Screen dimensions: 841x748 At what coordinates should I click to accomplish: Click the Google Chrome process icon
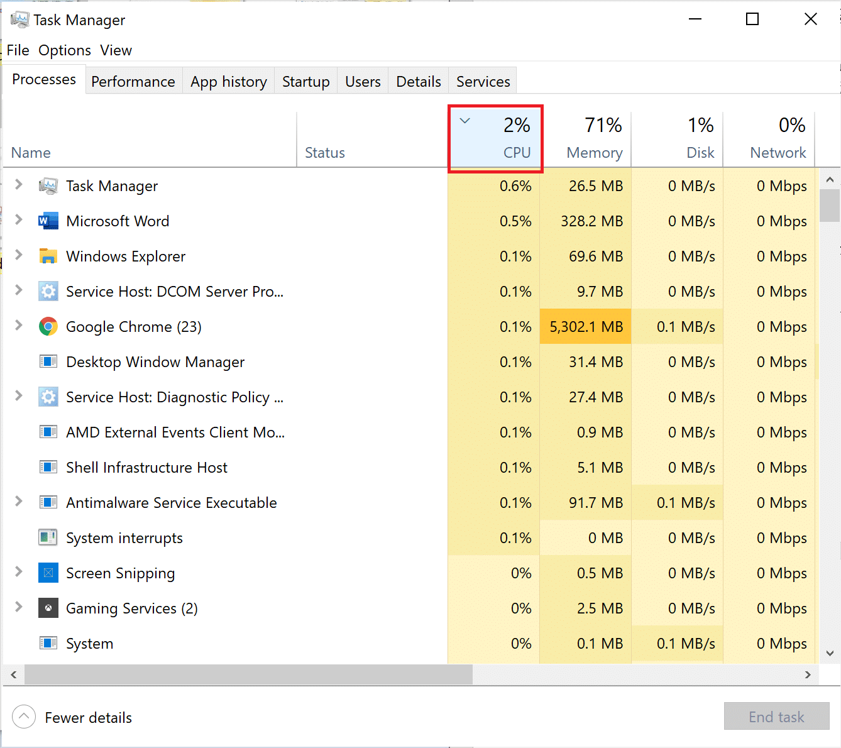[x=48, y=326]
